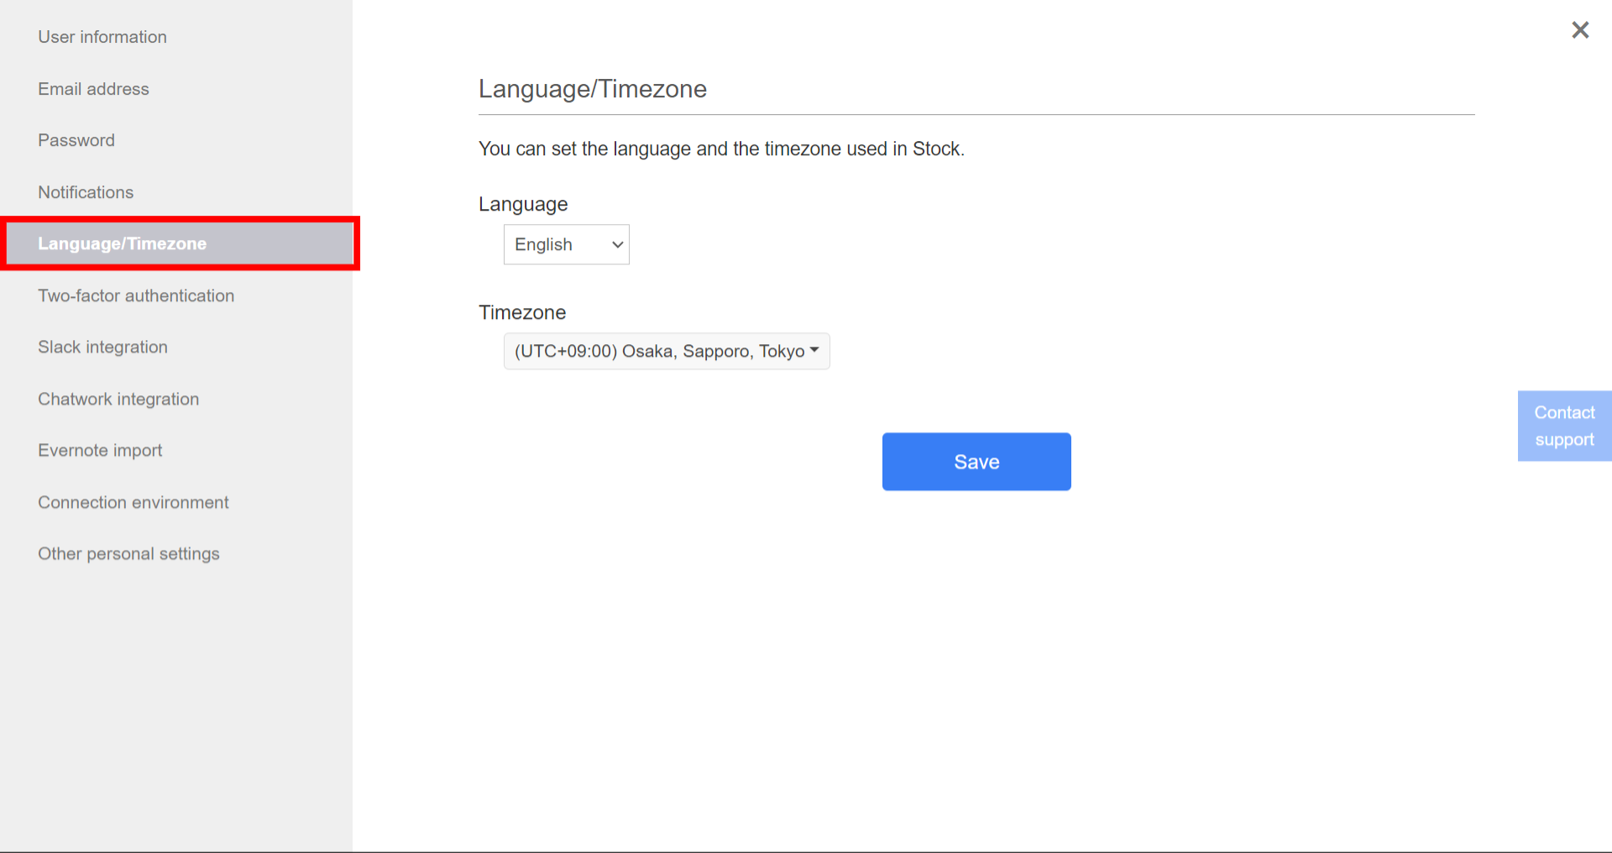The width and height of the screenshot is (1612, 853).
Task: Open the Two-factor authentication settings
Action: point(136,296)
